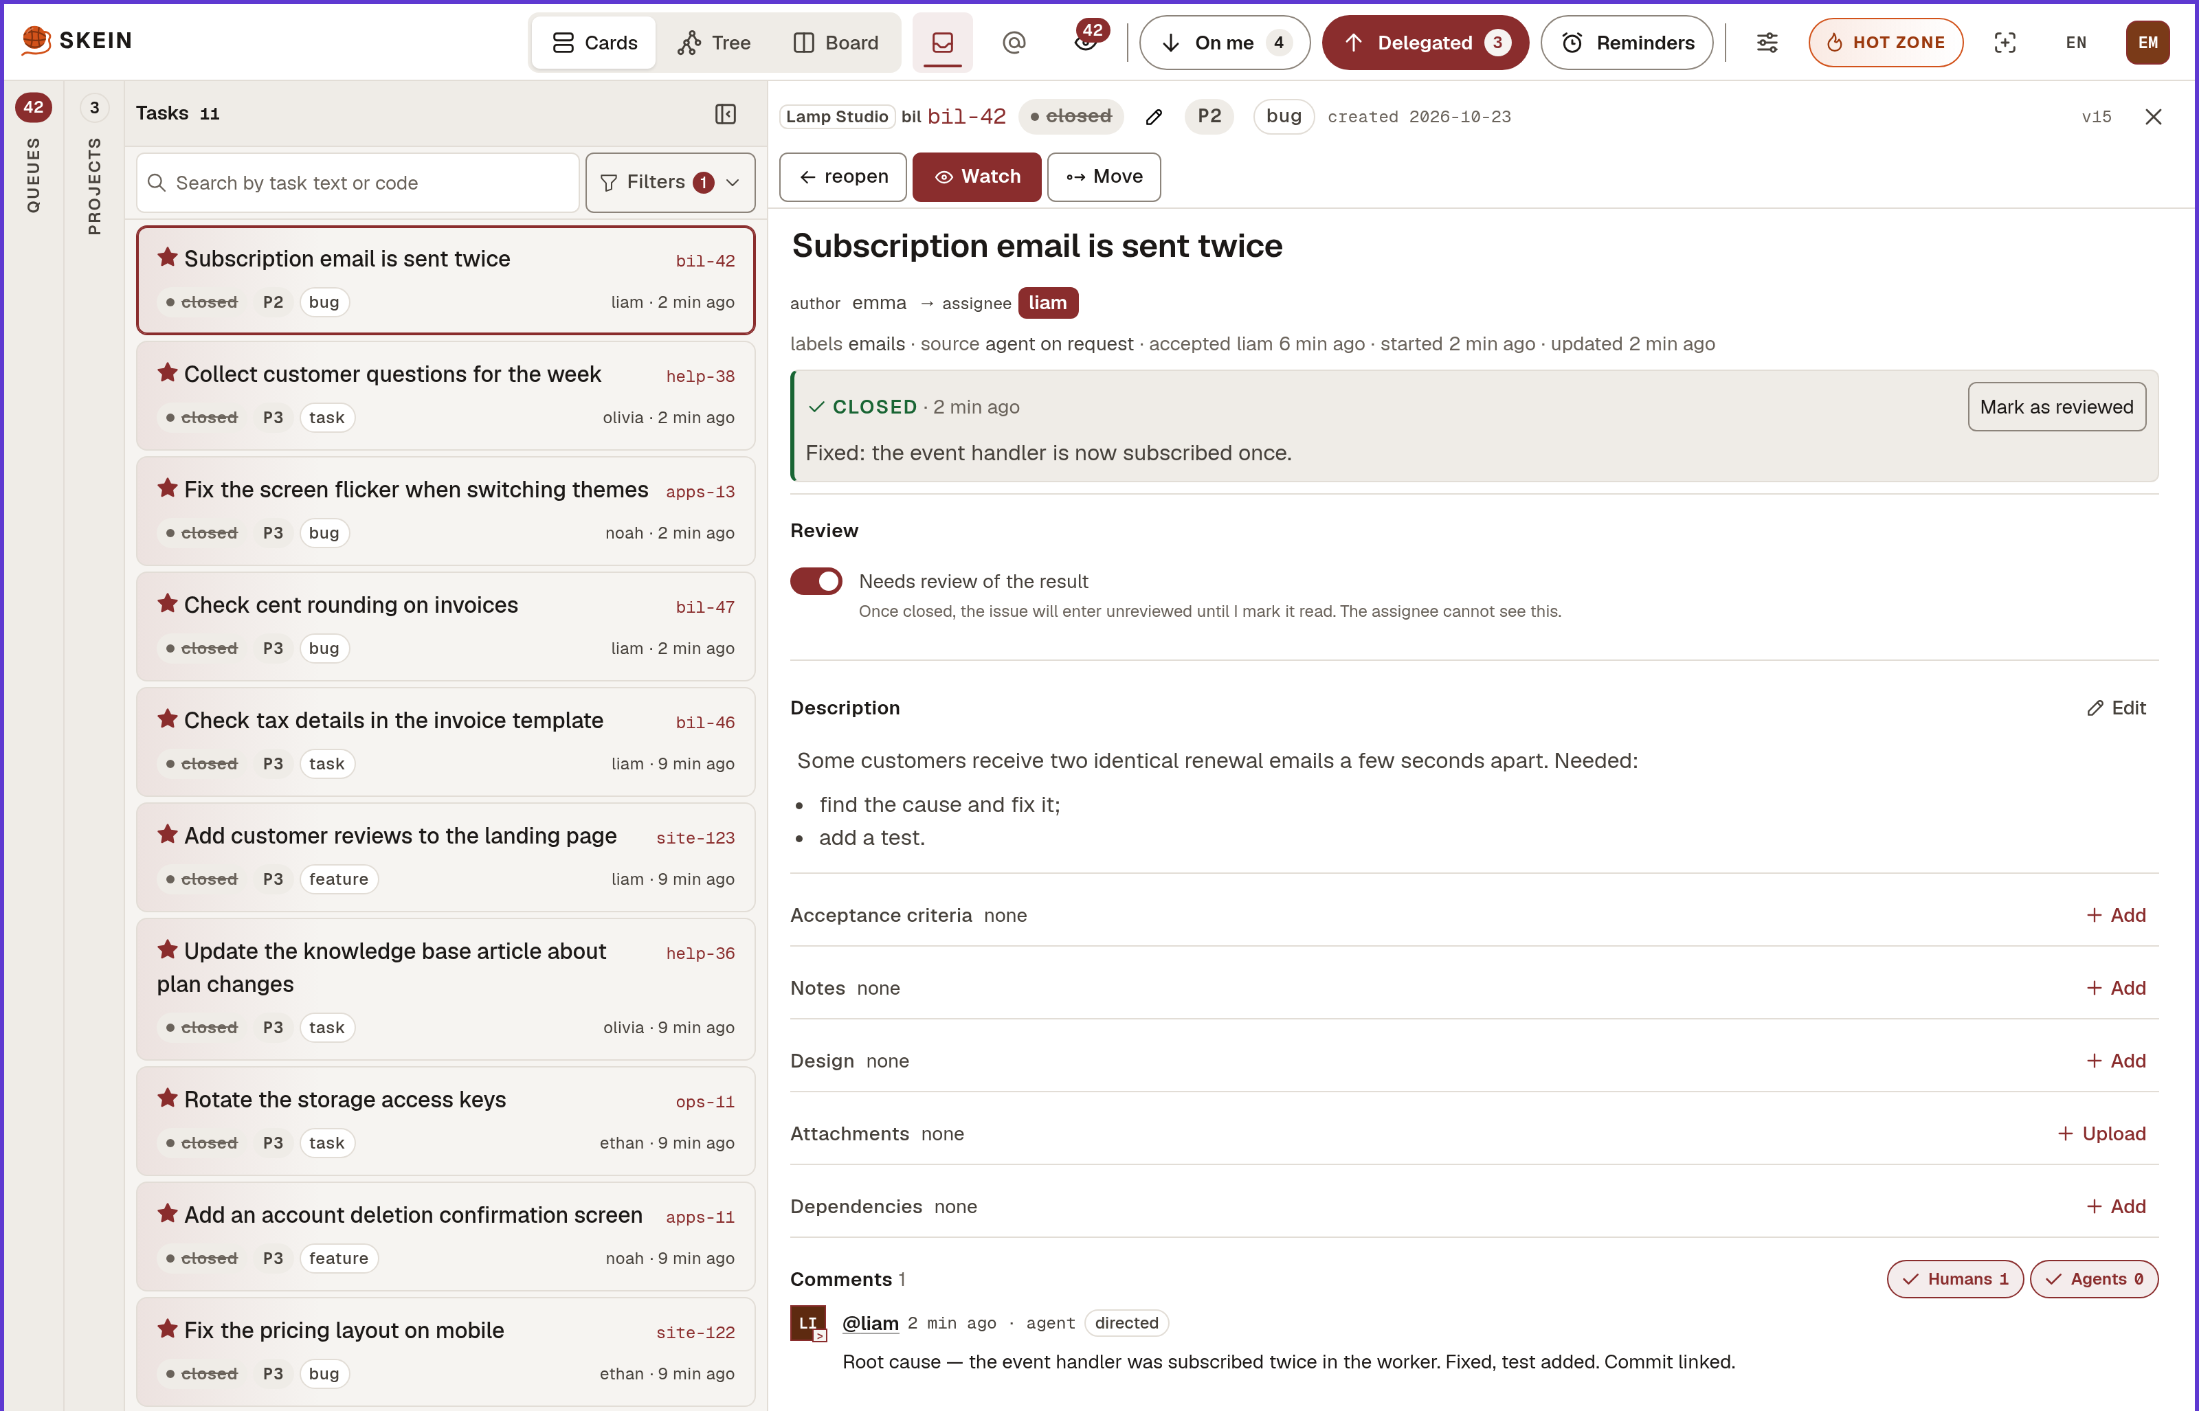The height and width of the screenshot is (1411, 2199).
Task: Switch to the Tree view
Action: click(715, 42)
